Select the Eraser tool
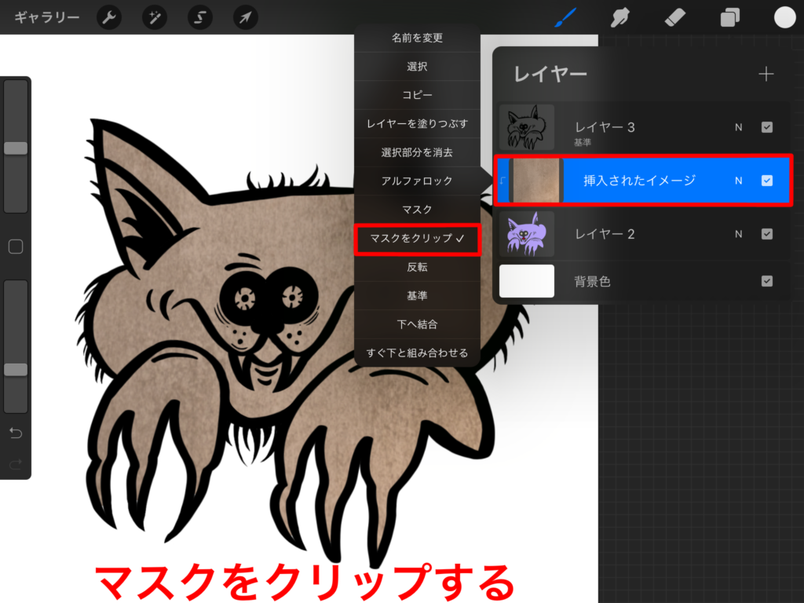804x603 pixels. [x=674, y=18]
